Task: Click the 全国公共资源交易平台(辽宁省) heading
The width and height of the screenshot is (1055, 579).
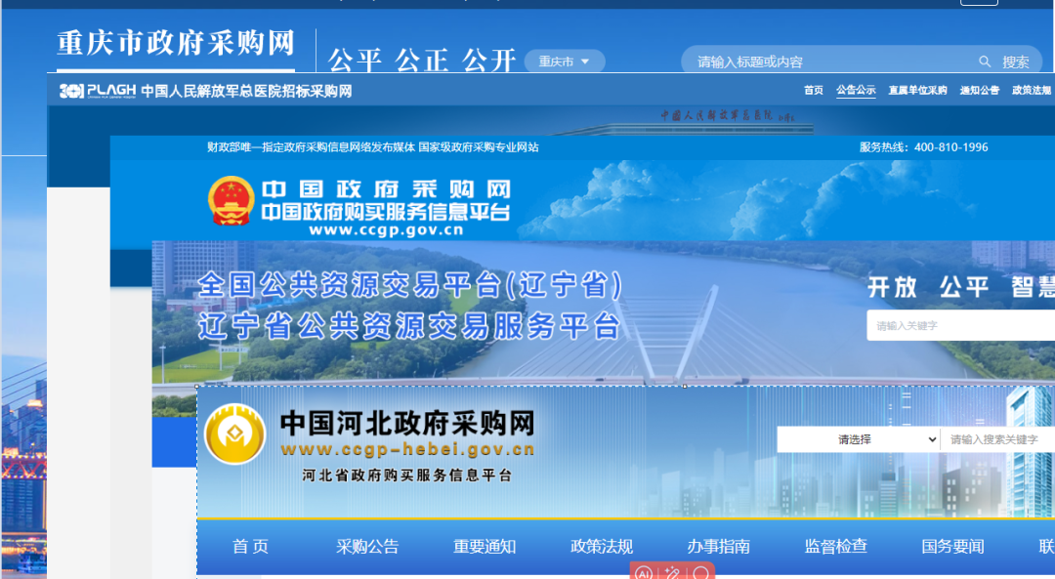Action: [409, 285]
